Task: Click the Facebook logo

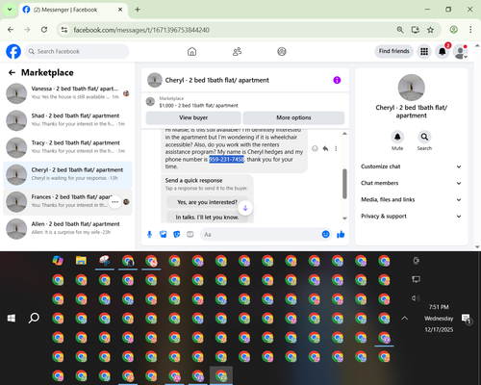Action: 13,51
